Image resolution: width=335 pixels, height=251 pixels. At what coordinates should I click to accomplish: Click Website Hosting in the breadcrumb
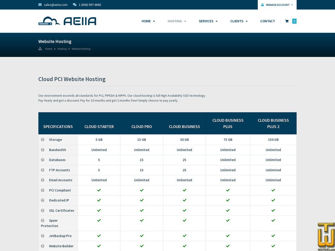(x=81, y=49)
